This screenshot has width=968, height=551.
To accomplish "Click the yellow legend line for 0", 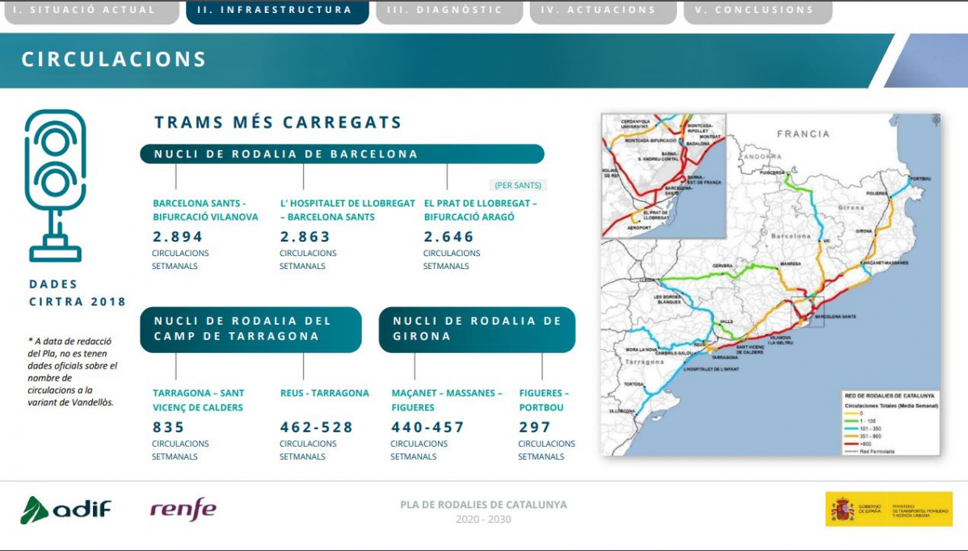I will (852, 414).
